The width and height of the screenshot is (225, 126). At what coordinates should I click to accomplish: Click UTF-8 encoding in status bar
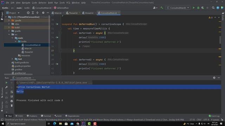coord(206,120)
